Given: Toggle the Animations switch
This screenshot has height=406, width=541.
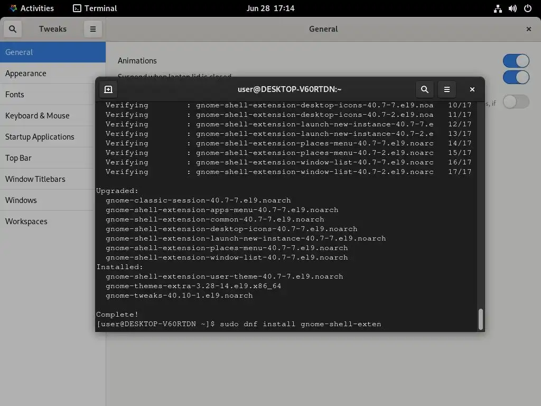Looking at the screenshot, I should [x=516, y=61].
